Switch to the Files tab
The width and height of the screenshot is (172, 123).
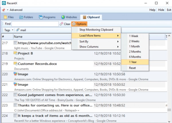(9, 17)
